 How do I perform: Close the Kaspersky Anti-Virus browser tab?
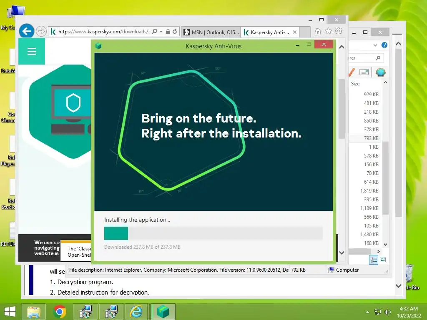pyautogui.click(x=295, y=32)
